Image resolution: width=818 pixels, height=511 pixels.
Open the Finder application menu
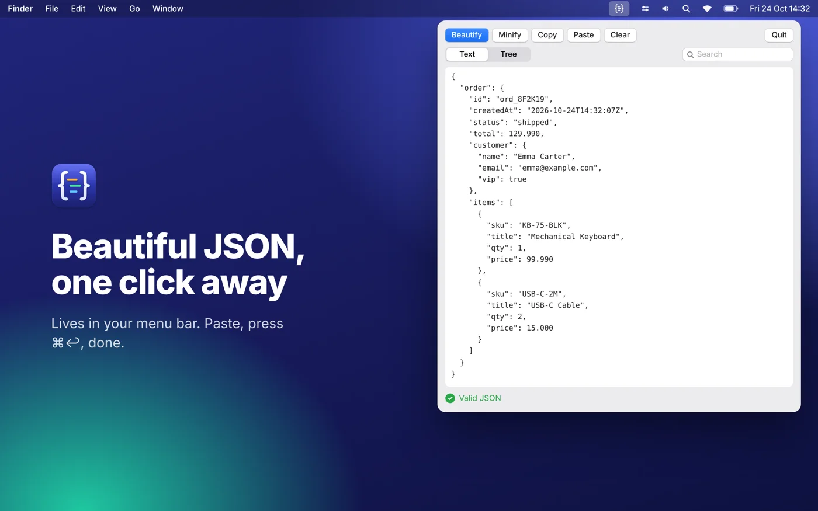click(x=20, y=9)
